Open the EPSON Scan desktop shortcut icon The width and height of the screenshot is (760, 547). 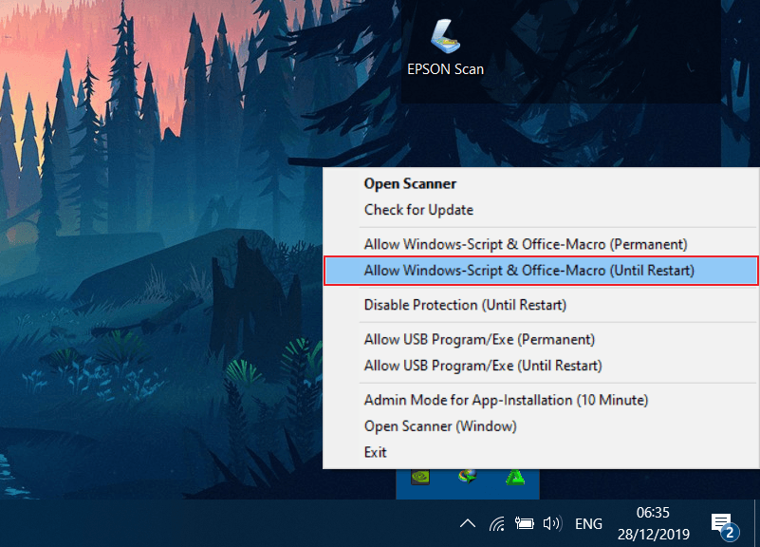pos(445,48)
